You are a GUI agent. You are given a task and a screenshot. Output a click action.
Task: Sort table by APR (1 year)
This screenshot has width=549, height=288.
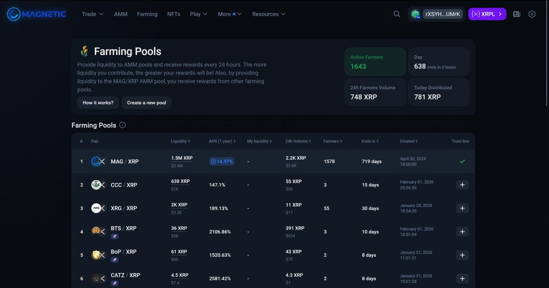click(x=222, y=141)
